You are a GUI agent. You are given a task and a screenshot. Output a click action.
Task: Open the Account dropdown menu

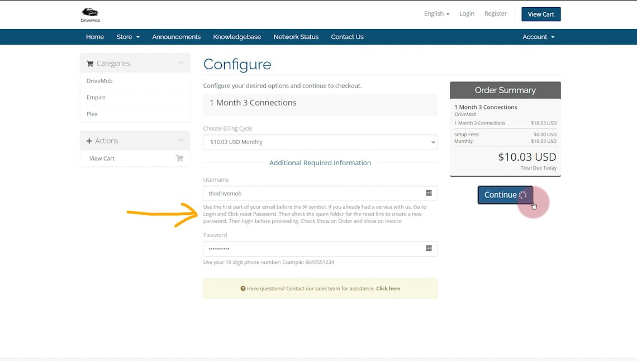click(538, 37)
